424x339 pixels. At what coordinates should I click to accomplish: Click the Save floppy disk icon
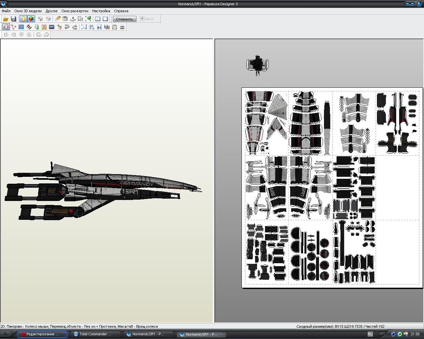click(14, 19)
